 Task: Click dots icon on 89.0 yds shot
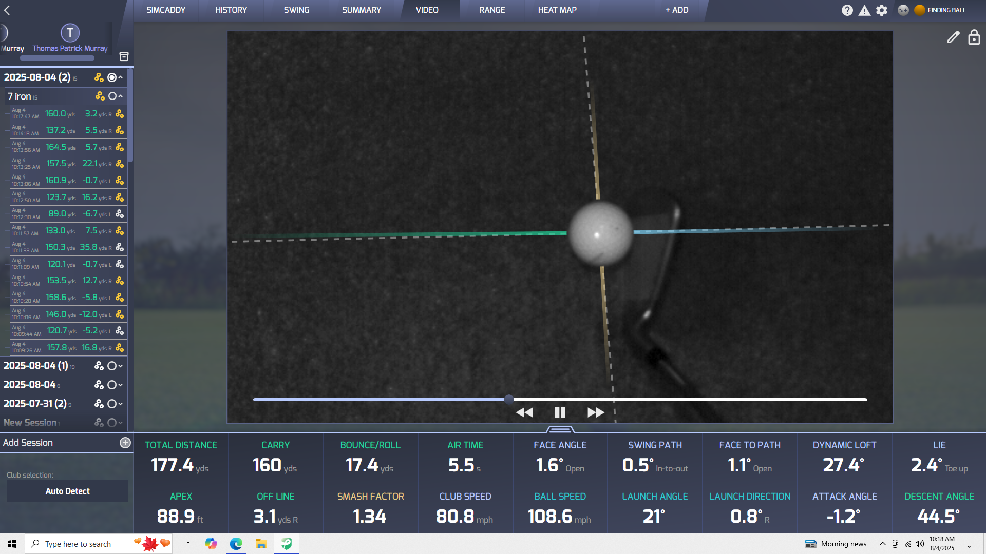120,214
